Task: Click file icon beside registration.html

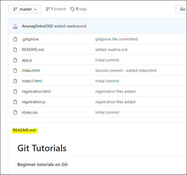Action: click(x=16, y=92)
